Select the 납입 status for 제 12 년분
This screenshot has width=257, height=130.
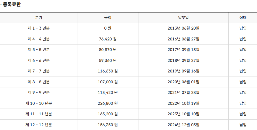243,125
